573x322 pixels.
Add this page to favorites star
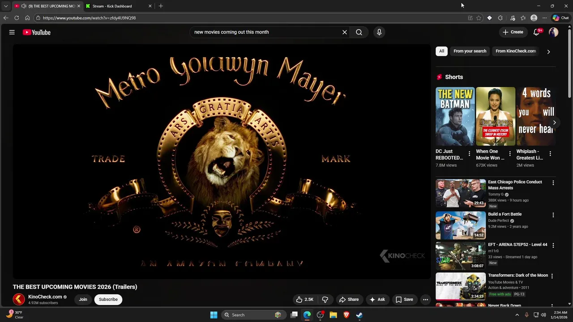479,18
